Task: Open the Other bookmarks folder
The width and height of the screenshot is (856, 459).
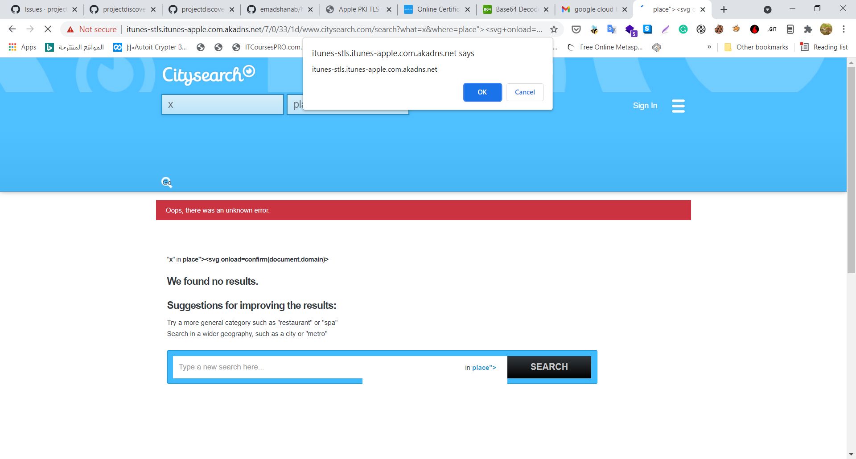Action: pos(756,47)
